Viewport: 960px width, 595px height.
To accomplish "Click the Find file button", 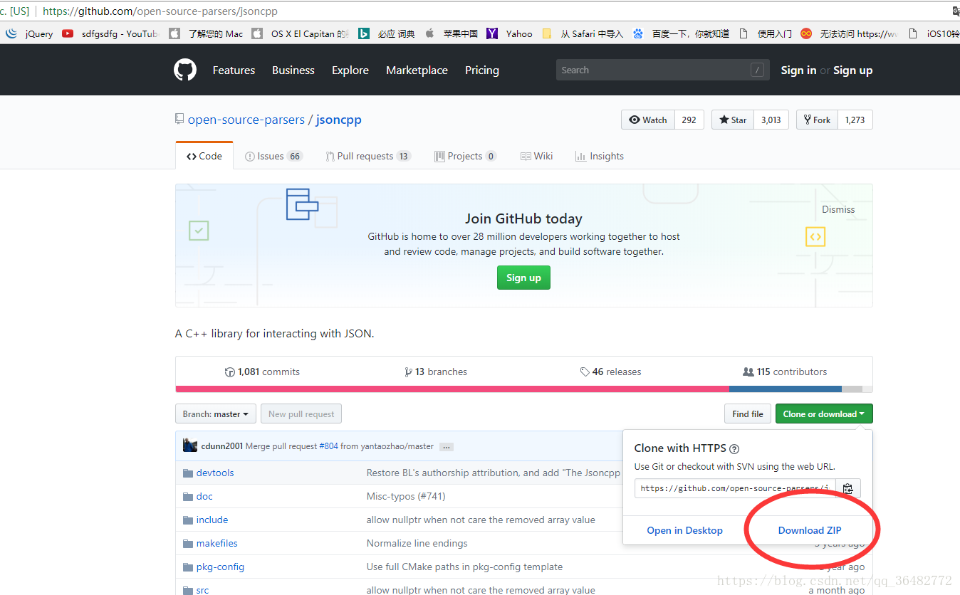I will point(748,414).
